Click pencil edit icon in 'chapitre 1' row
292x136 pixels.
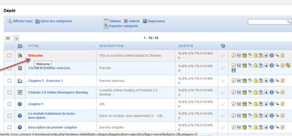pyautogui.click(x=234, y=104)
